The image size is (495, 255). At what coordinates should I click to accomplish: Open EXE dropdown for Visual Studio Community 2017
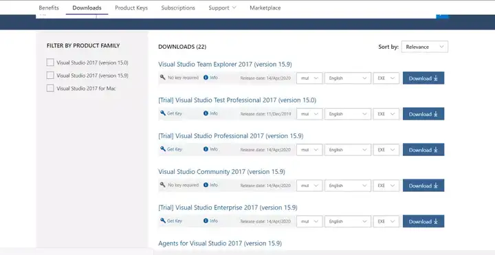tap(386, 186)
